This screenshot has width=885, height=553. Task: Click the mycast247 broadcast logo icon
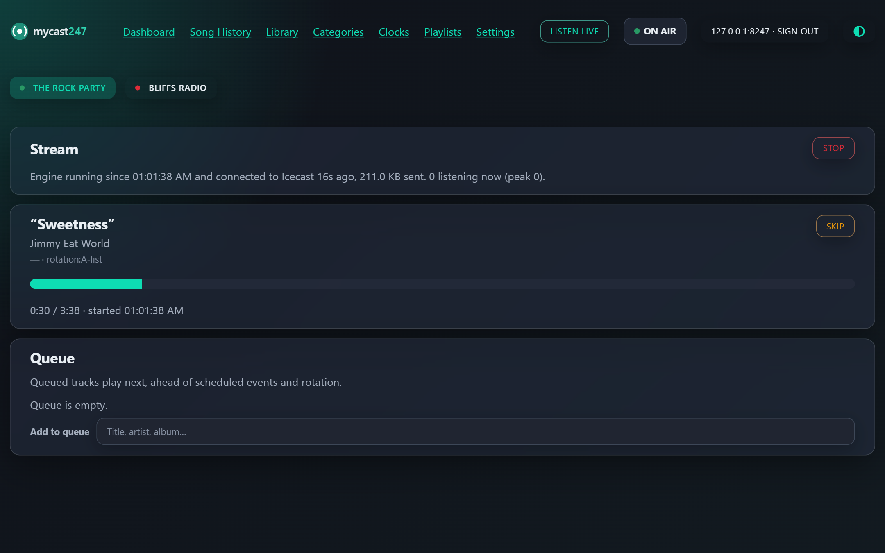(x=19, y=32)
